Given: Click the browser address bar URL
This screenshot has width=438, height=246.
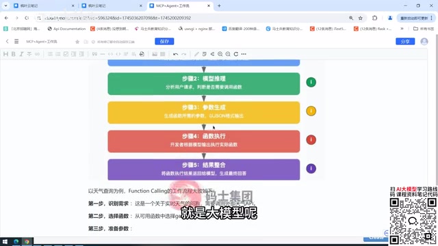Looking at the screenshot, I should point(117,18).
